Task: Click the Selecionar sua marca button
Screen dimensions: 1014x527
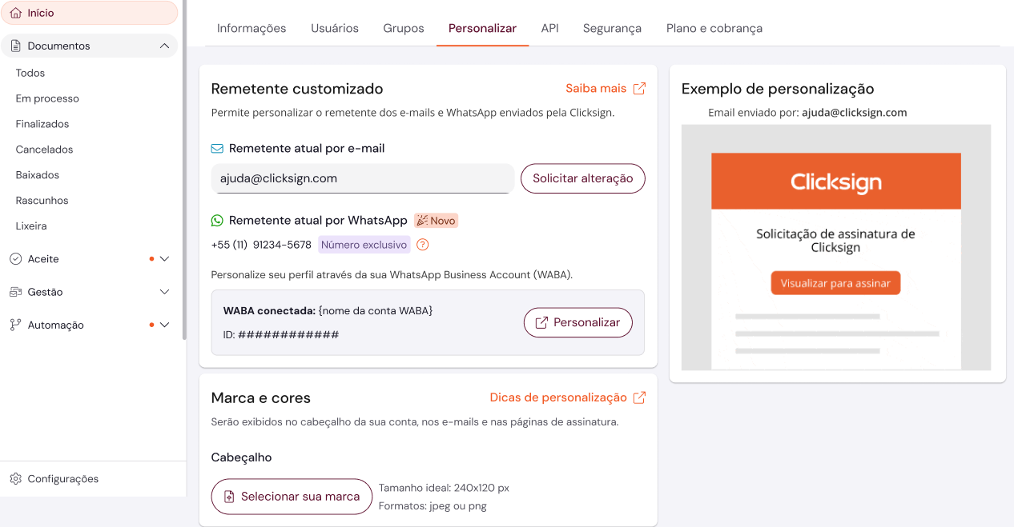Action: click(x=292, y=497)
